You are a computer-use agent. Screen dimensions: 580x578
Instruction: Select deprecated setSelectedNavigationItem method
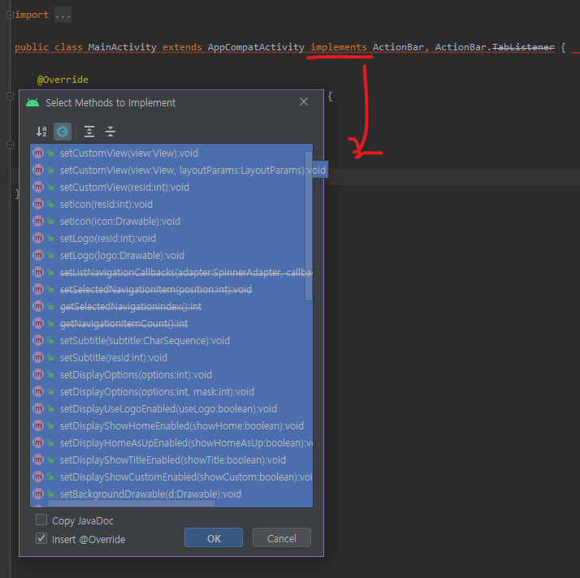(x=171, y=289)
